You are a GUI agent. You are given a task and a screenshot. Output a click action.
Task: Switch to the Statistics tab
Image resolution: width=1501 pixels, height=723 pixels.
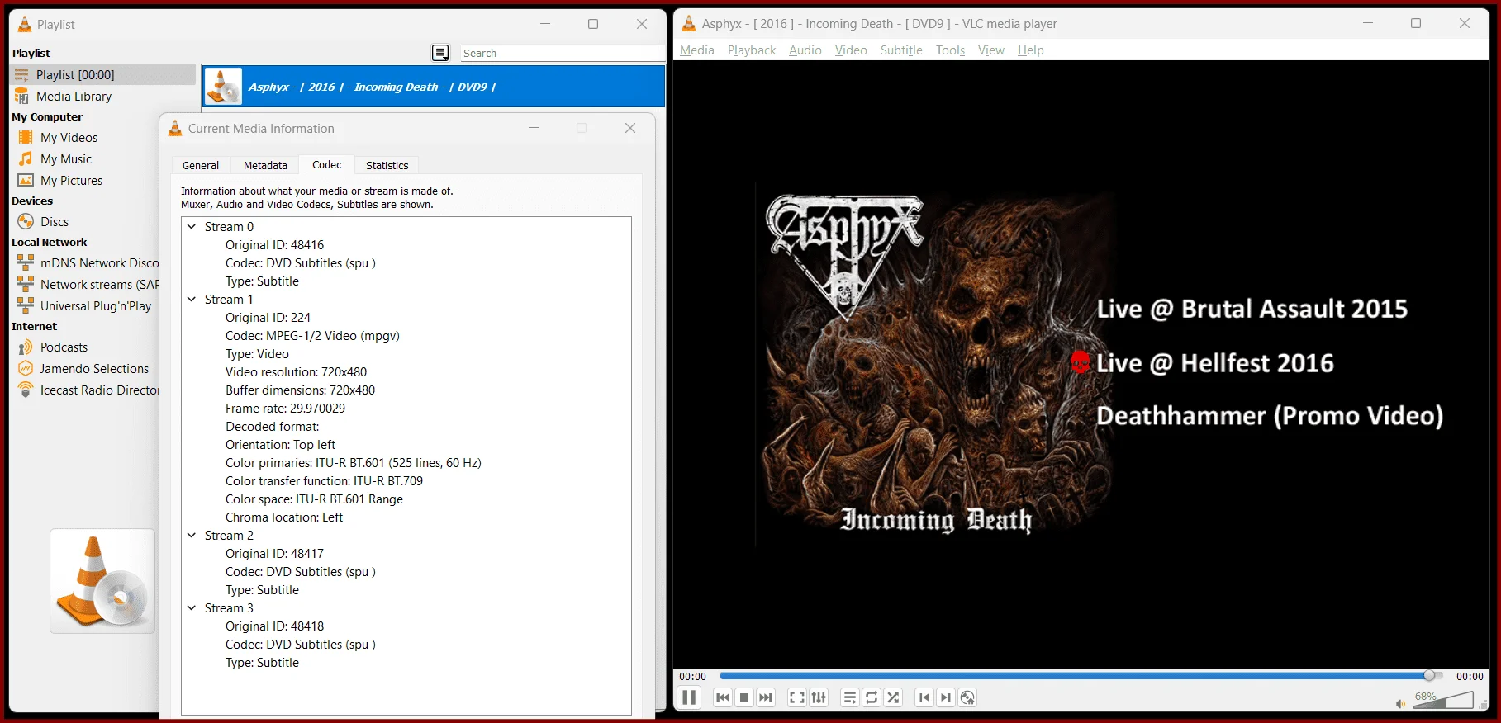pos(387,165)
